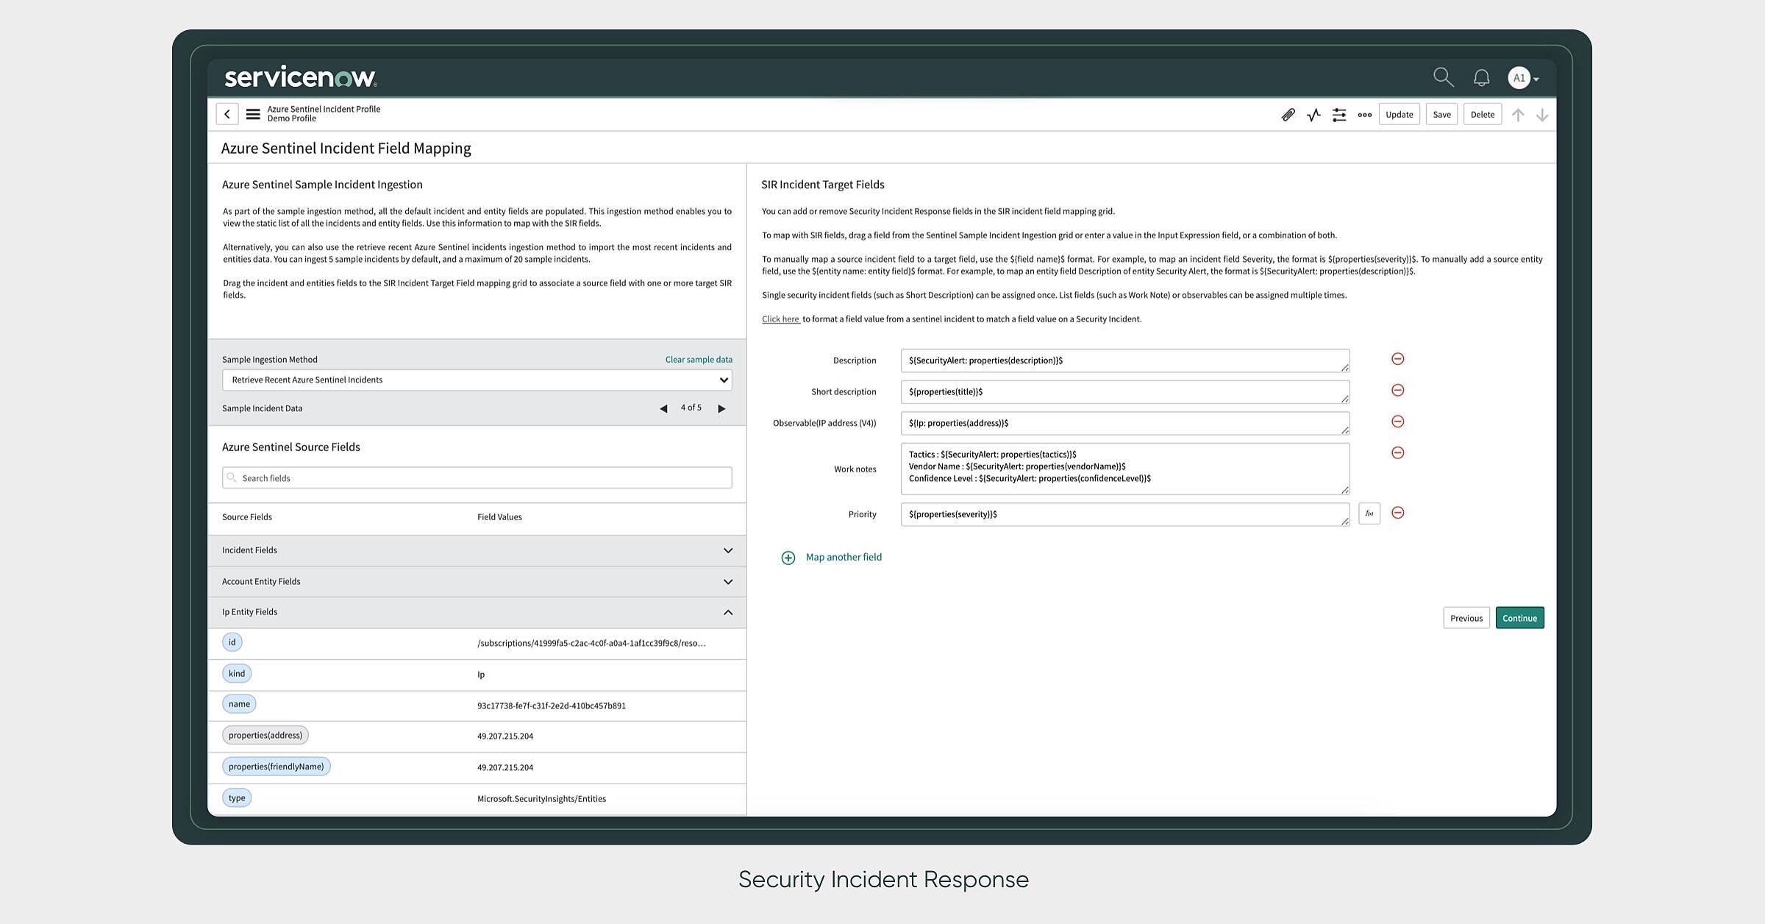Open the notifications bell icon
This screenshot has width=1765, height=924.
[x=1480, y=77]
